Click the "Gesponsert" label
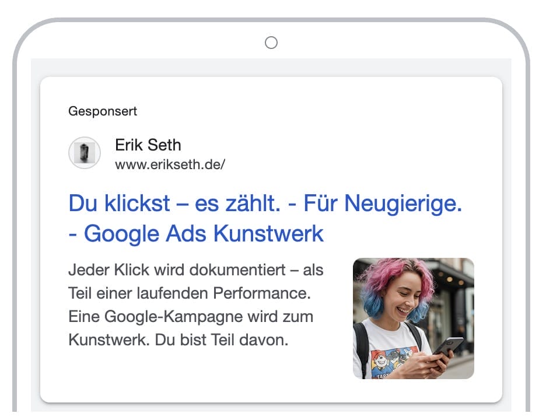Screen dimensions: 539x420 point(103,110)
